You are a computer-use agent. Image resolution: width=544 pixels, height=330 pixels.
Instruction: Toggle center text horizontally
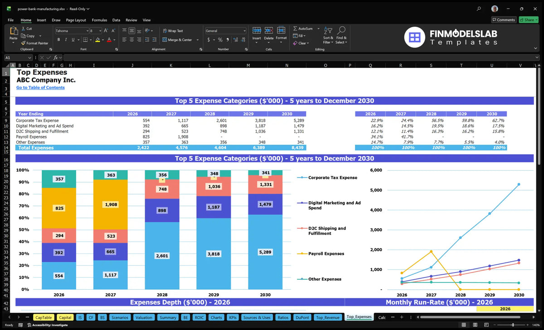click(x=131, y=40)
